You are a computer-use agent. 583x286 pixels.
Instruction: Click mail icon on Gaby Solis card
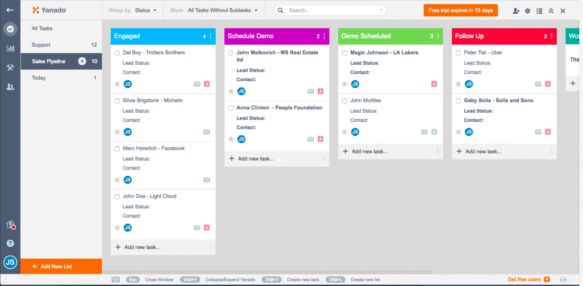tap(538, 132)
